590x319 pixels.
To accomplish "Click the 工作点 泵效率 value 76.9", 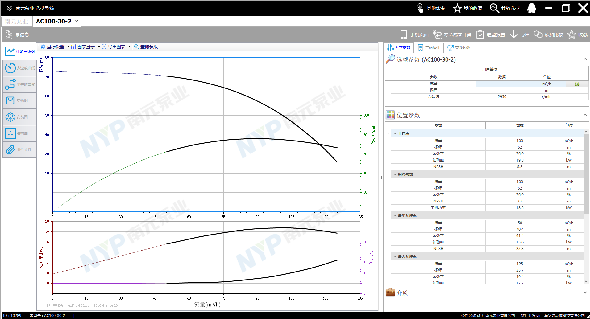I will point(520,154).
